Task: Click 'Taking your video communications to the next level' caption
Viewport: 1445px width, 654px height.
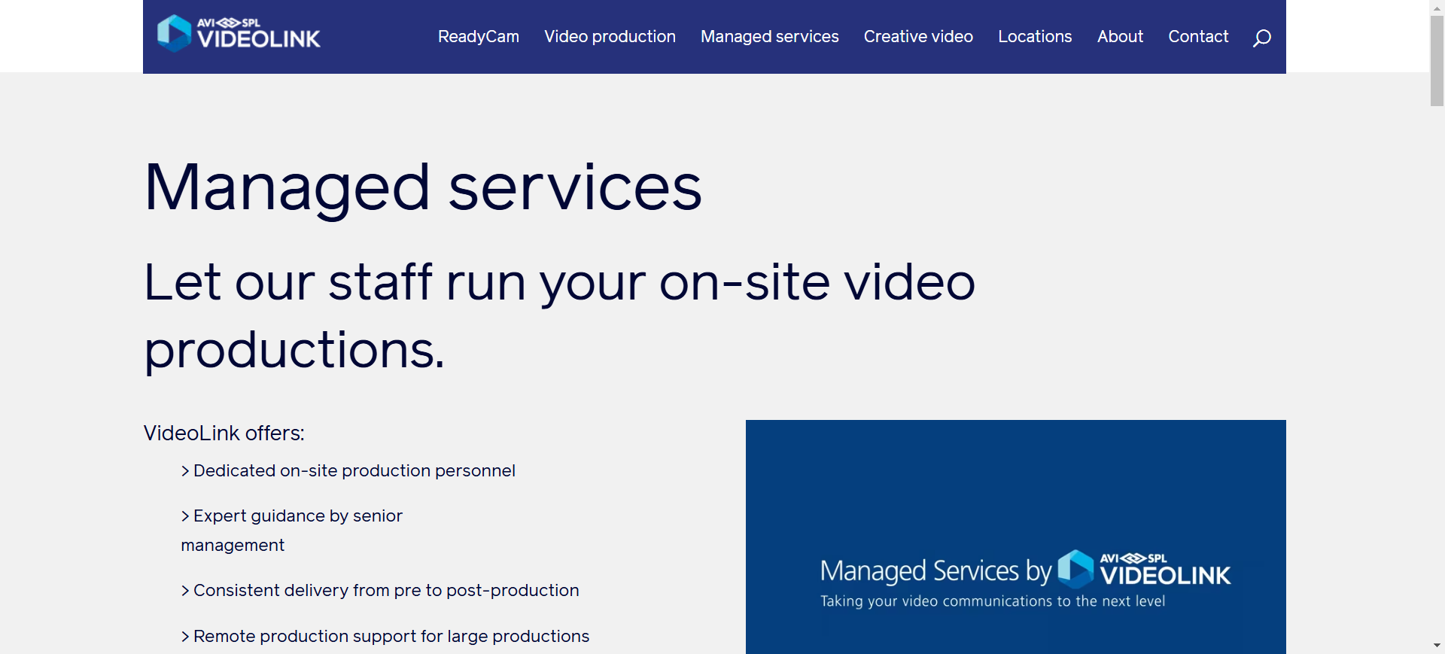Action: click(x=993, y=601)
